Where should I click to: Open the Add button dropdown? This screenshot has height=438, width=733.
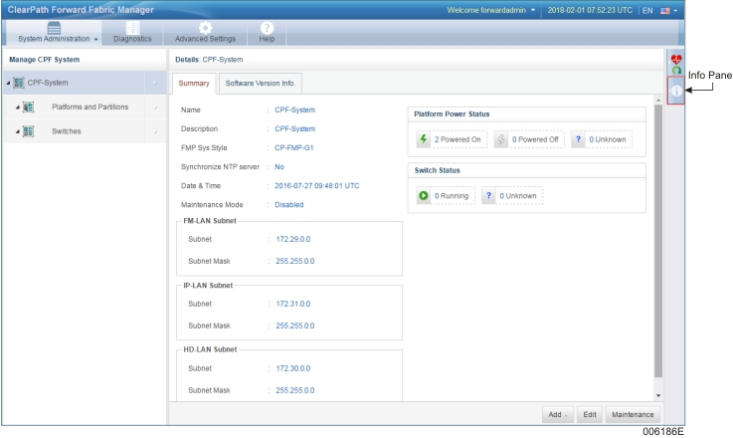[x=557, y=414]
